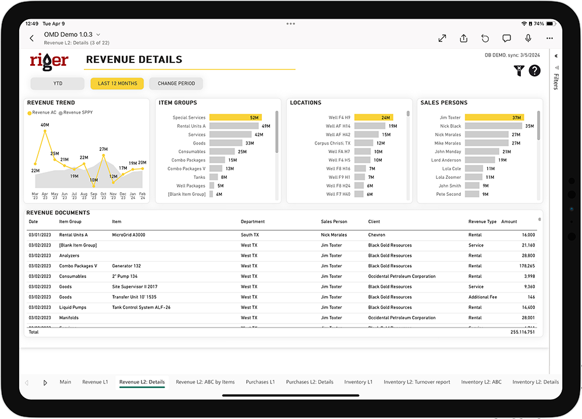
Task: Enter full screen with the expand icon
Action: click(442, 38)
